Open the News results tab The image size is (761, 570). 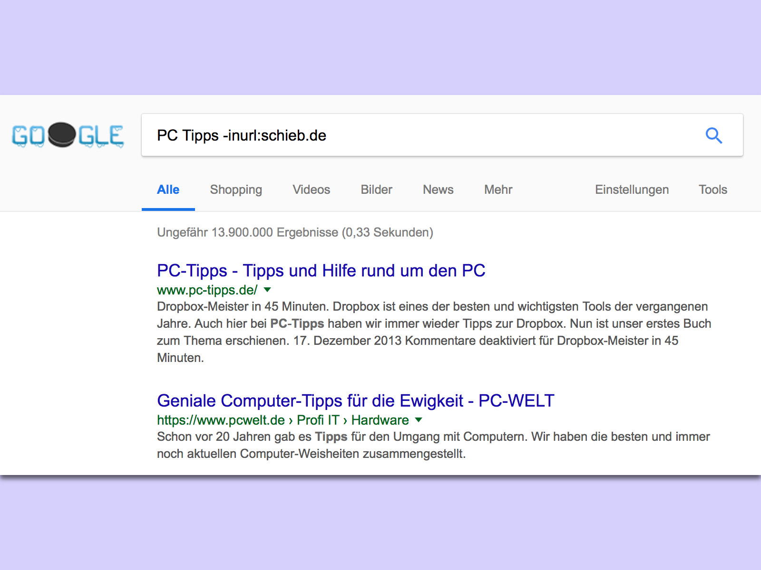pos(438,190)
